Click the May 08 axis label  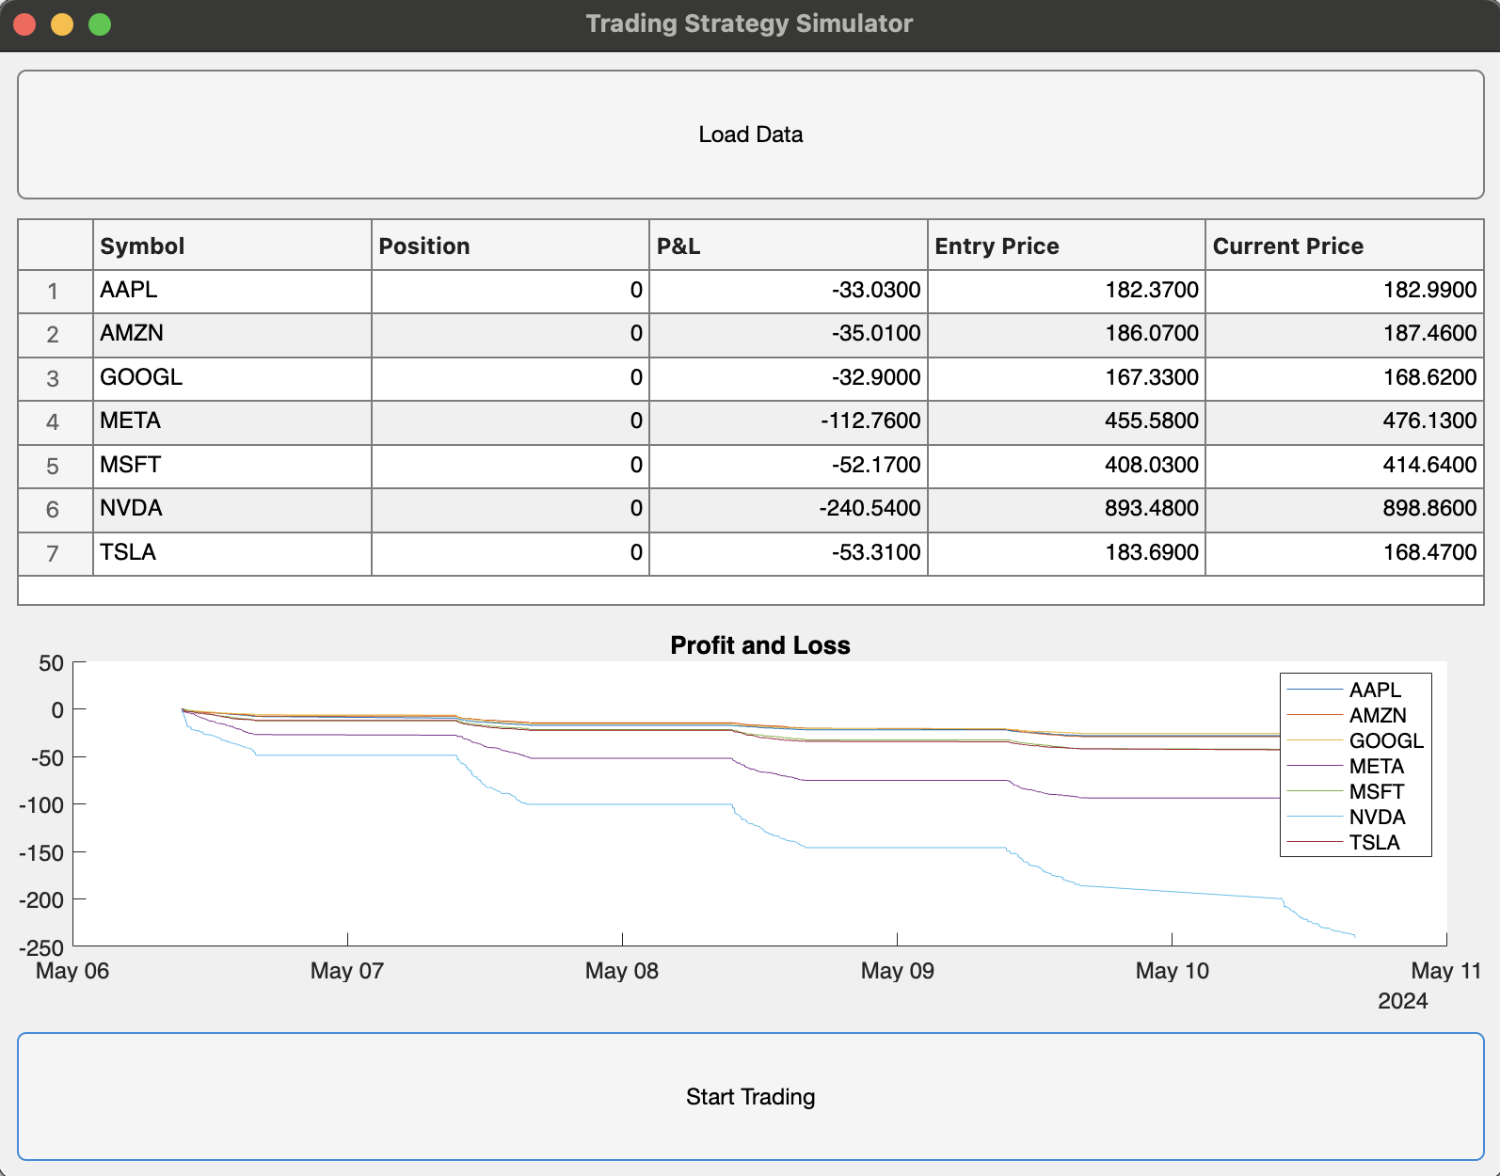click(622, 971)
